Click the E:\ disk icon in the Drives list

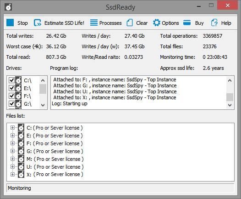coord(18,88)
